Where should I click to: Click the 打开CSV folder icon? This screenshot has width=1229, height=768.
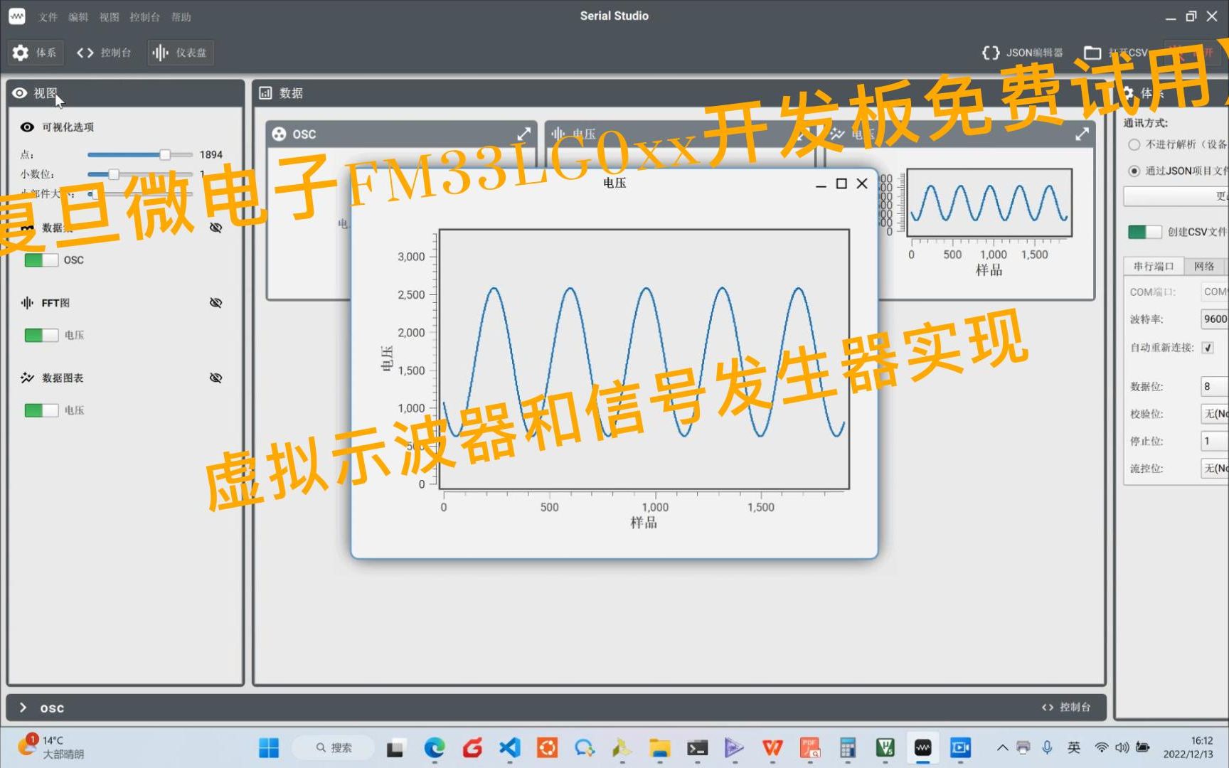[x=1092, y=52]
